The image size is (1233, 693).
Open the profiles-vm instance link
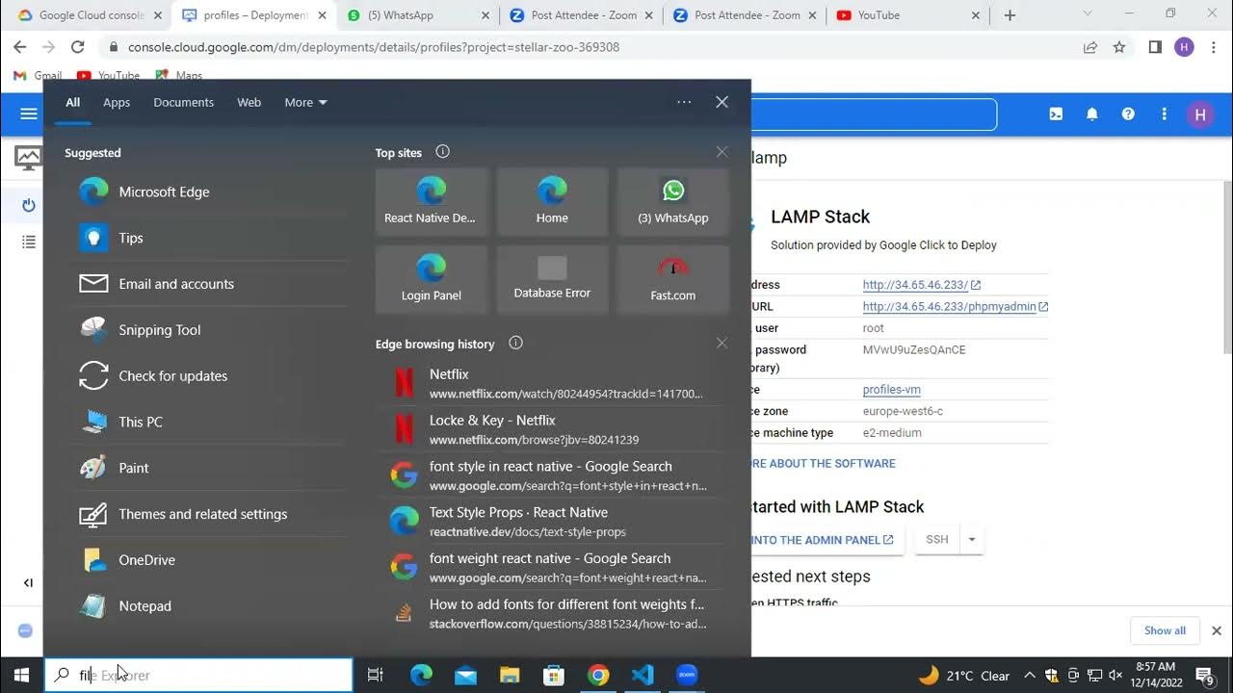tap(892, 390)
